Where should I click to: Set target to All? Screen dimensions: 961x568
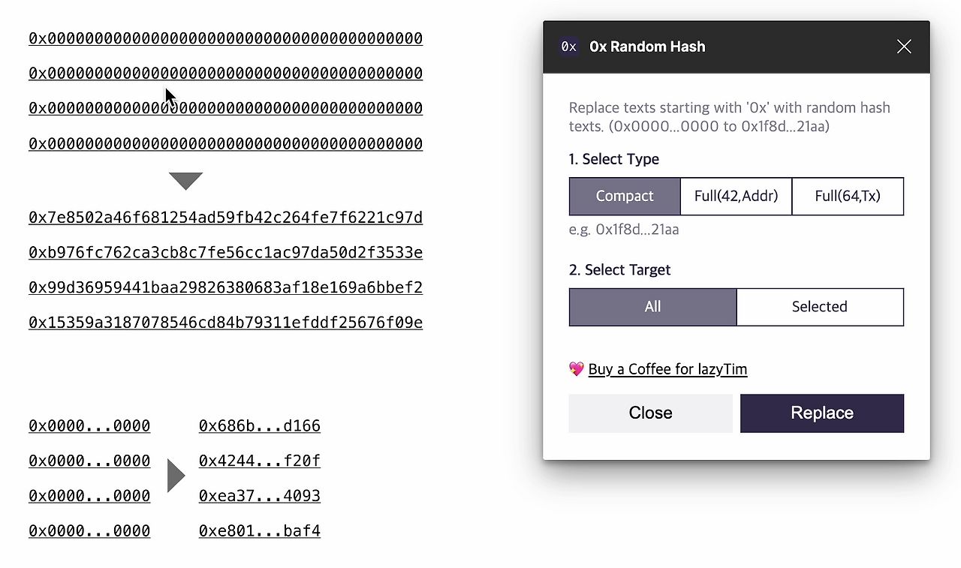coord(652,307)
